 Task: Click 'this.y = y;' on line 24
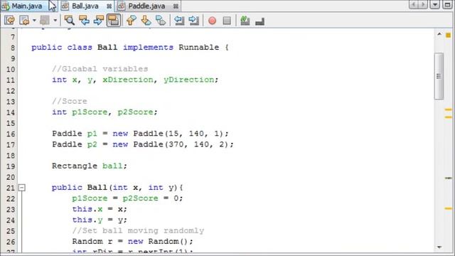[x=100, y=220]
